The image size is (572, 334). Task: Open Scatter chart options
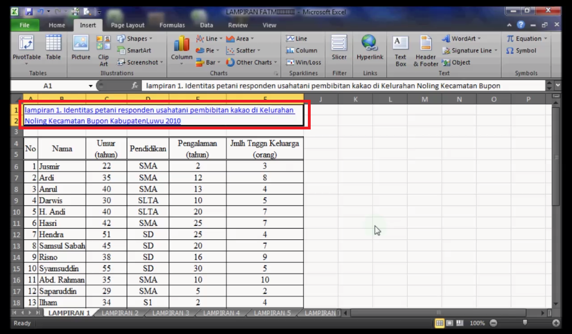click(x=243, y=50)
